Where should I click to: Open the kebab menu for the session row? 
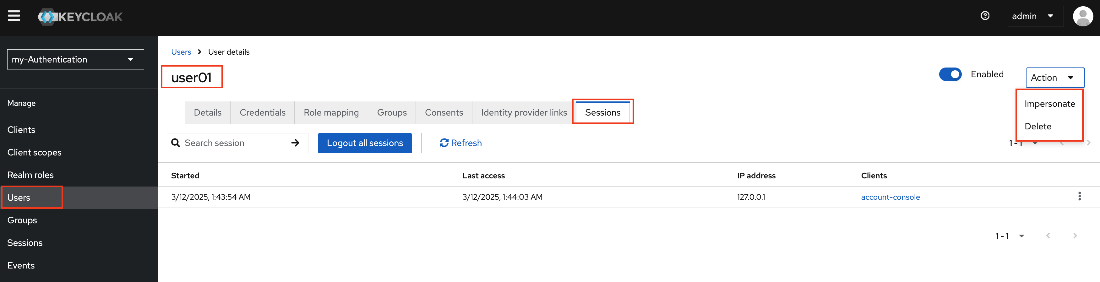point(1079,196)
